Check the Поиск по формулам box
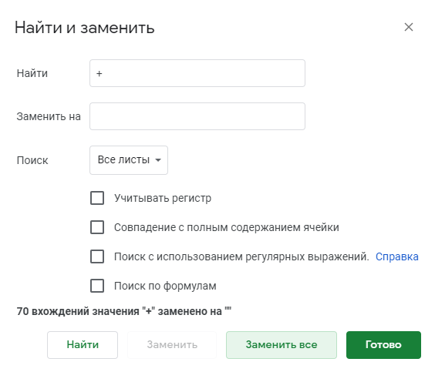435x372 pixels. point(97,286)
